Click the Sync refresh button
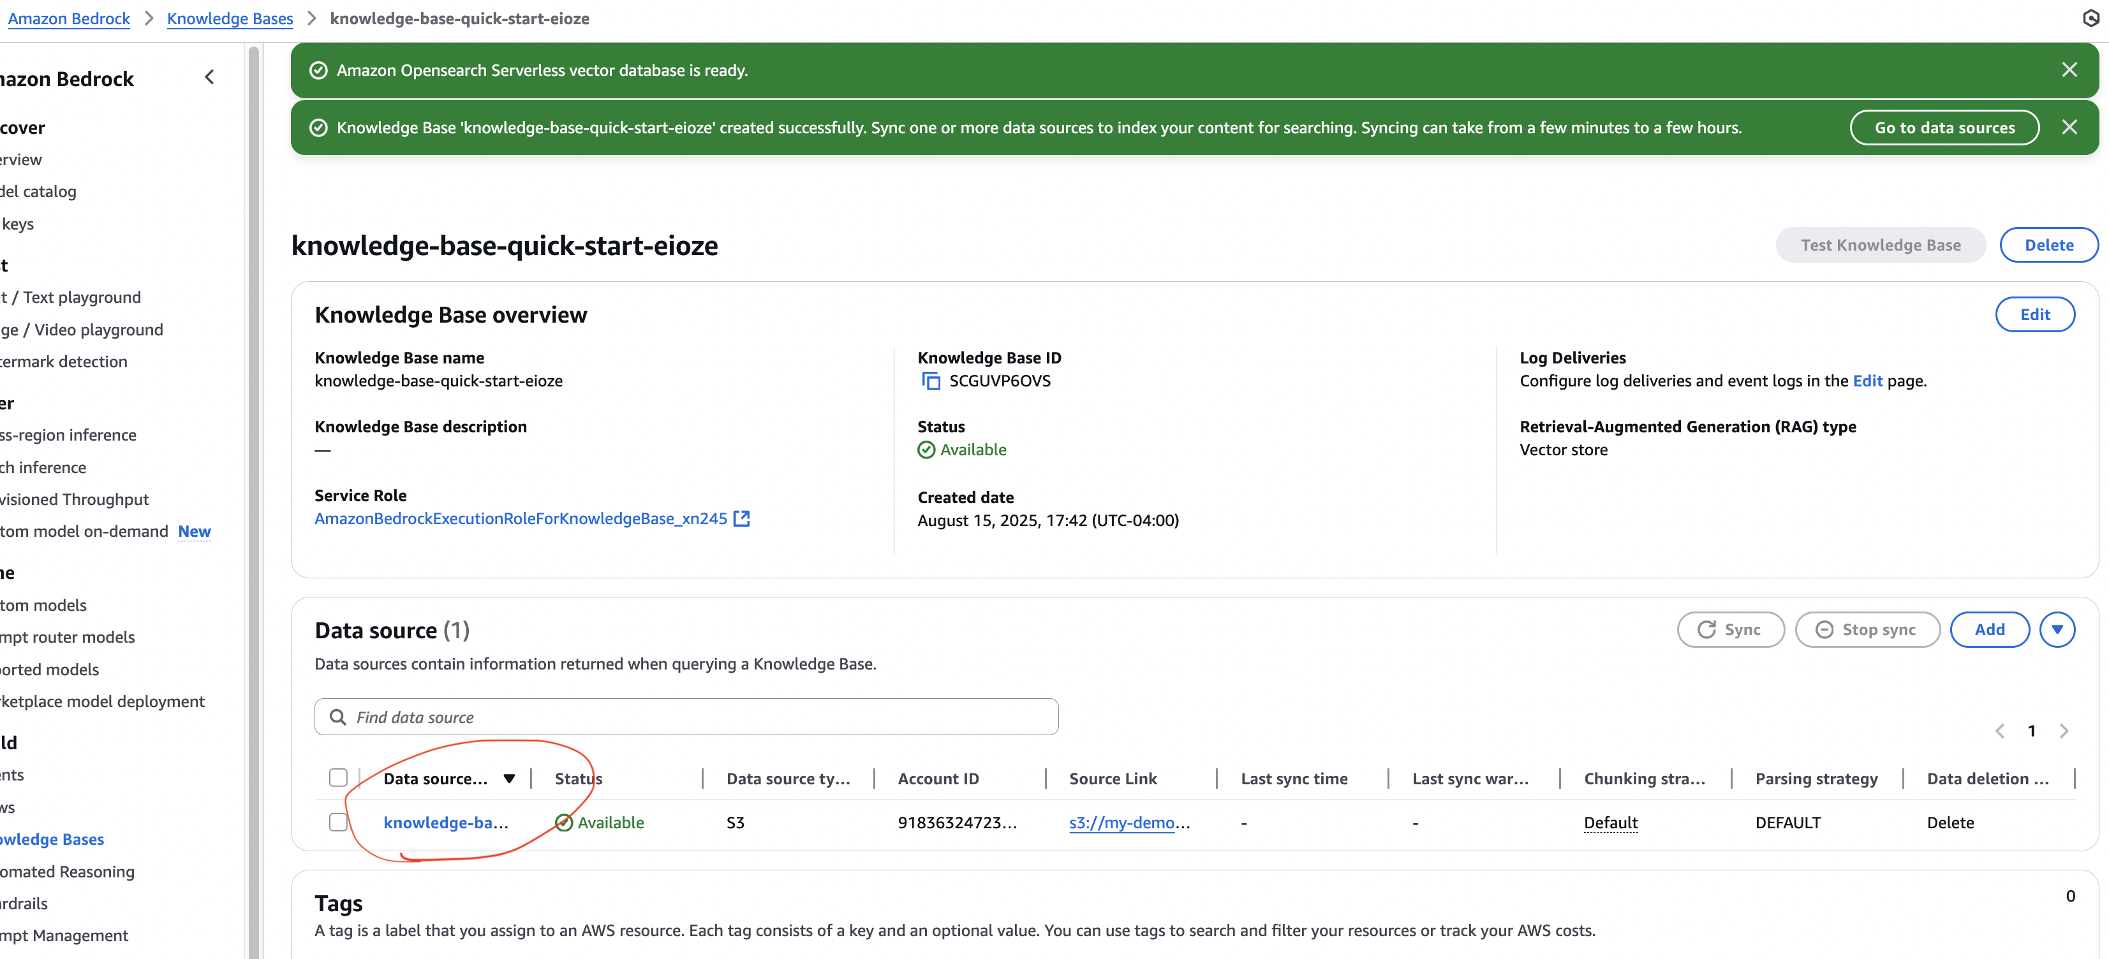Image resolution: width=2109 pixels, height=959 pixels. click(x=1730, y=629)
